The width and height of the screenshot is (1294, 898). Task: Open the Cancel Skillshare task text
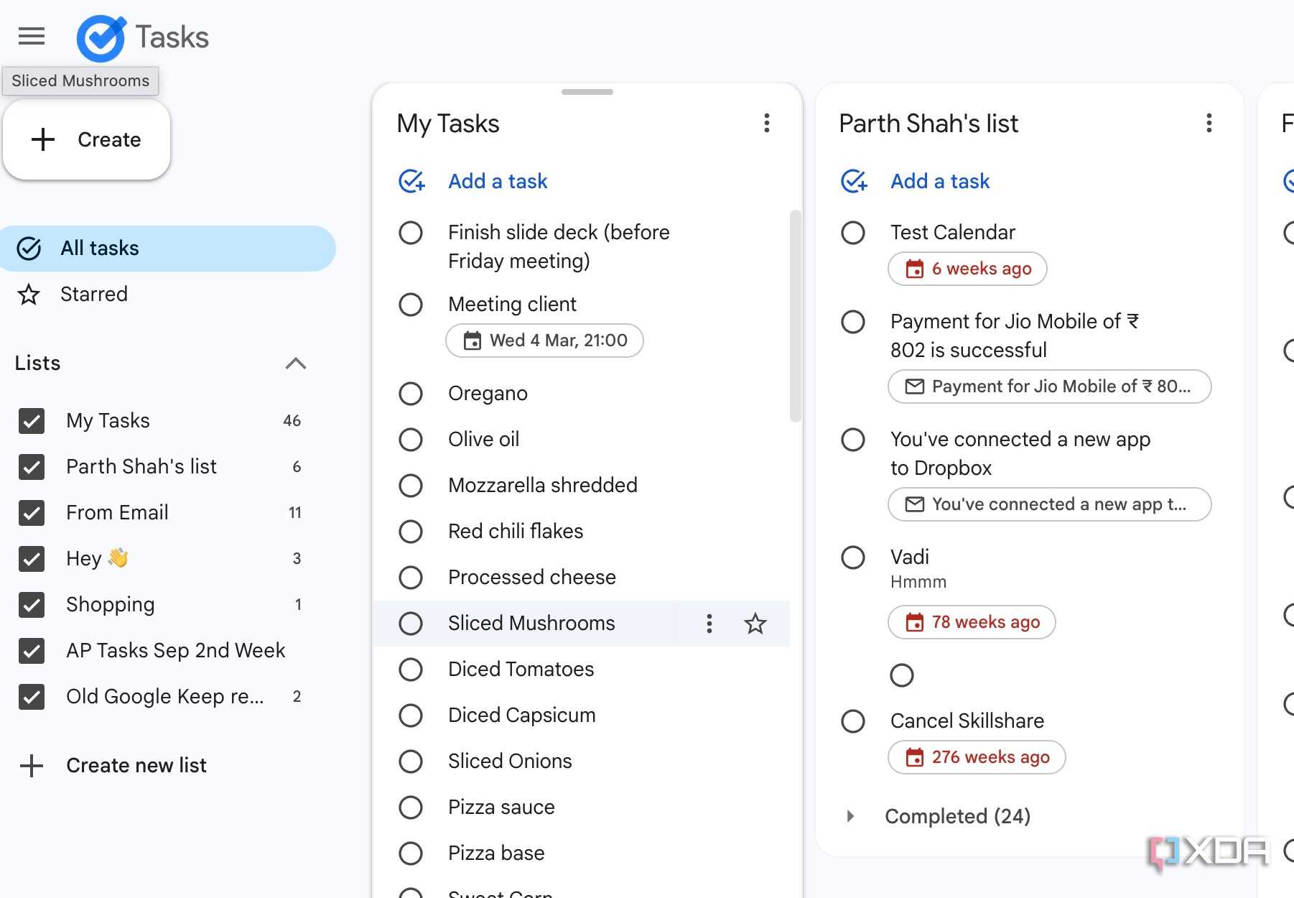point(967,721)
